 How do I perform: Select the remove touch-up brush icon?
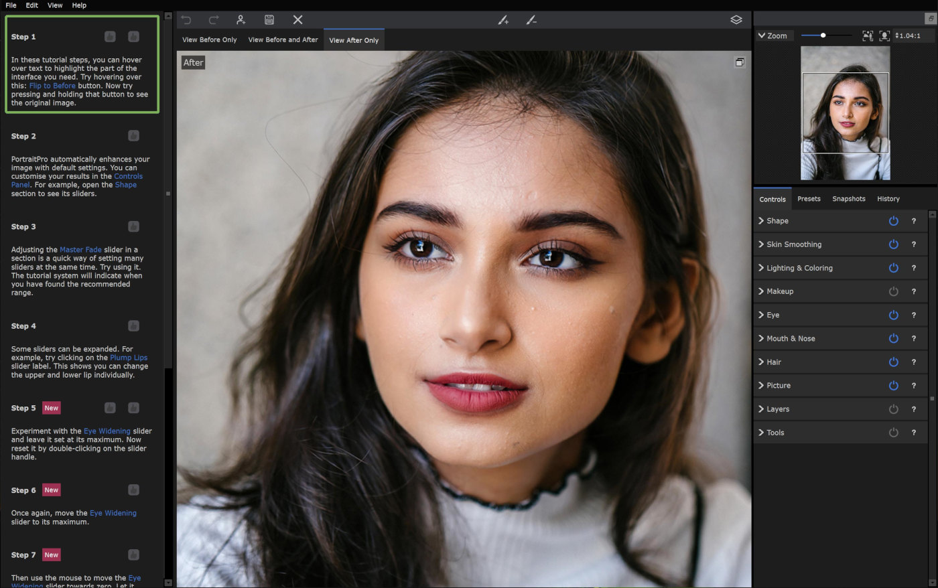point(531,20)
